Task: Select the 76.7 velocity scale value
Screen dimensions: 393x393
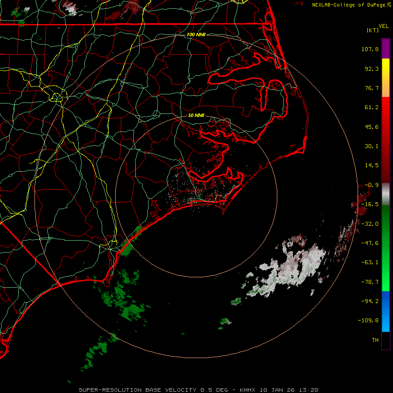Action: tap(372, 88)
